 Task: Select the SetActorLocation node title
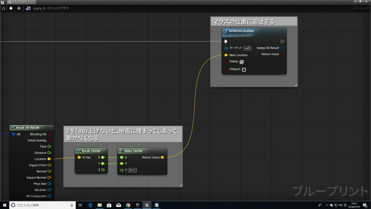click(x=241, y=31)
